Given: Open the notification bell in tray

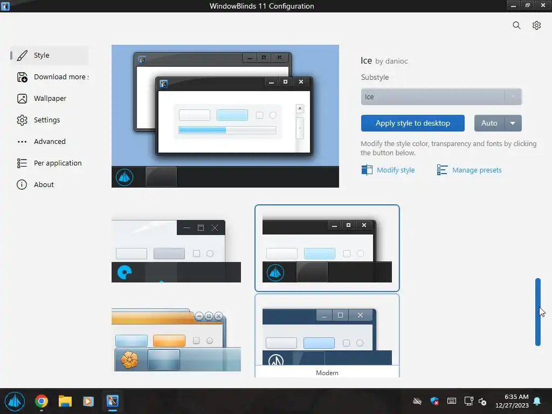Looking at the screenshot, I should click(537, 401).
